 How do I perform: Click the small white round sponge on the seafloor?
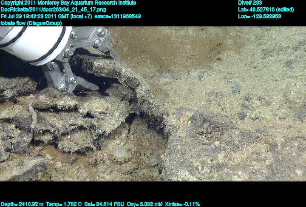pos(119,152)
